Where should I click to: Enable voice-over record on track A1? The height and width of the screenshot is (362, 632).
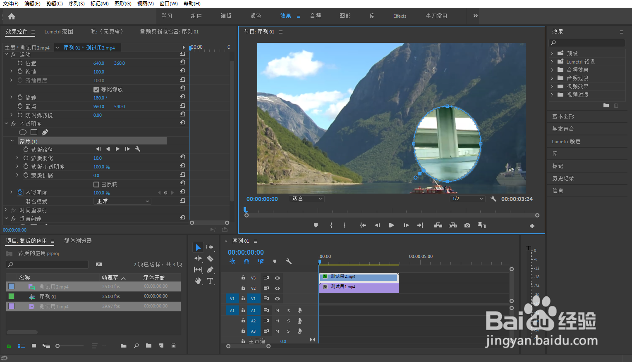pos(299,310)
